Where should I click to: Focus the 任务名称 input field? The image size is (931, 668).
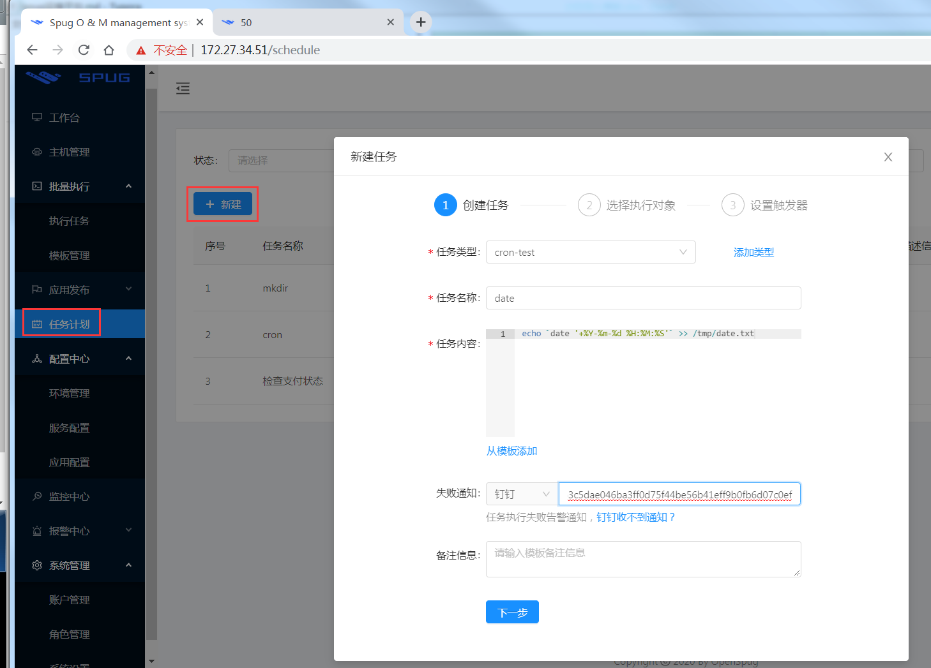pos(643,298)
